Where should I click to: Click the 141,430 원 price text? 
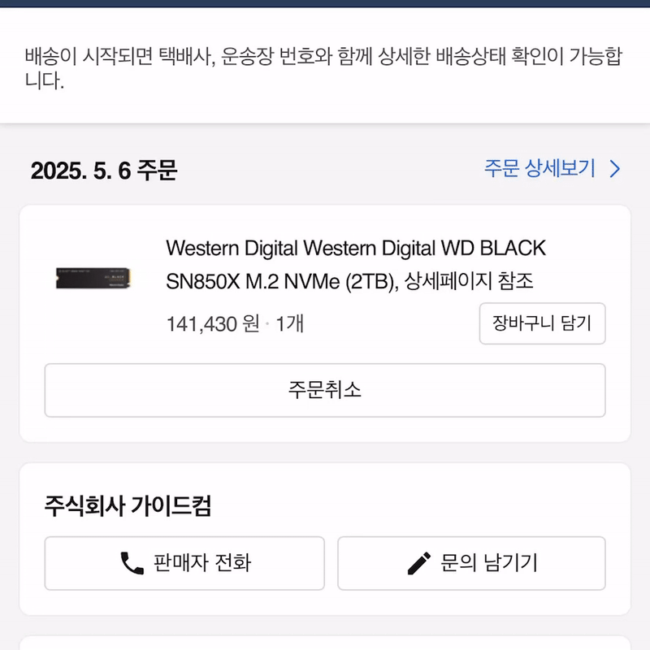click(x=213, y=323)
